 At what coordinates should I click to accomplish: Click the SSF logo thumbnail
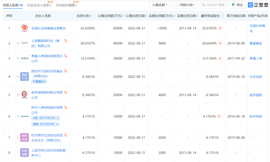tap(24, 28)
